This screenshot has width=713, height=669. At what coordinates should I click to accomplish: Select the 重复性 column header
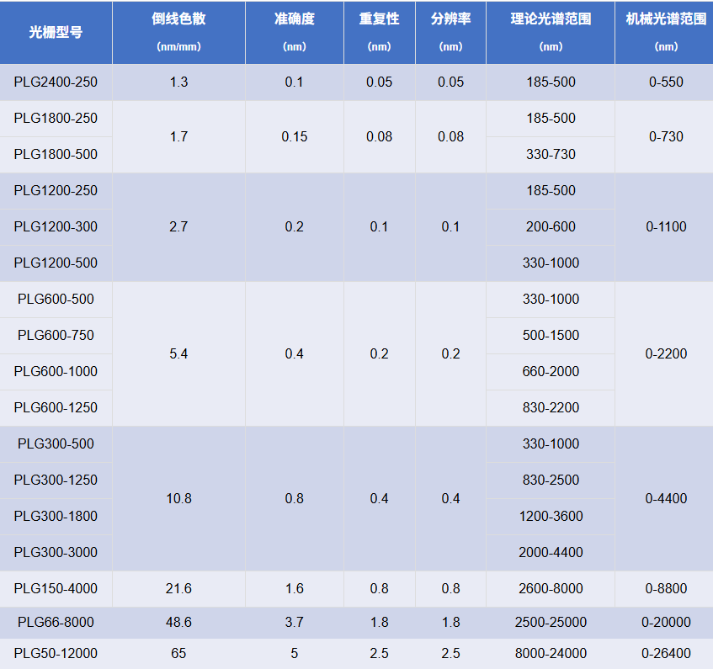379,32
